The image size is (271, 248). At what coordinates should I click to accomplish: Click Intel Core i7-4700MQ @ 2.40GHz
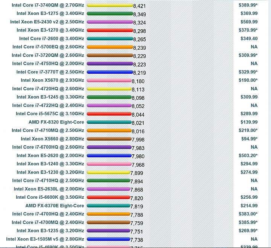(48, 222)
